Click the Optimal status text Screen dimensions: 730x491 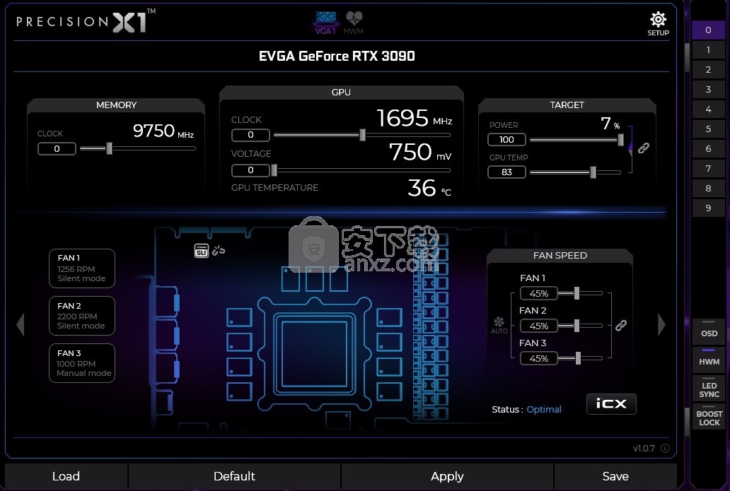click(x=544, y=410)
